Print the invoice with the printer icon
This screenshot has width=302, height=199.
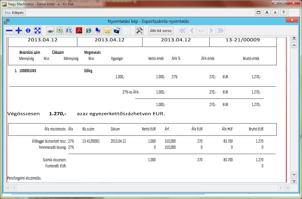[51, 31]
